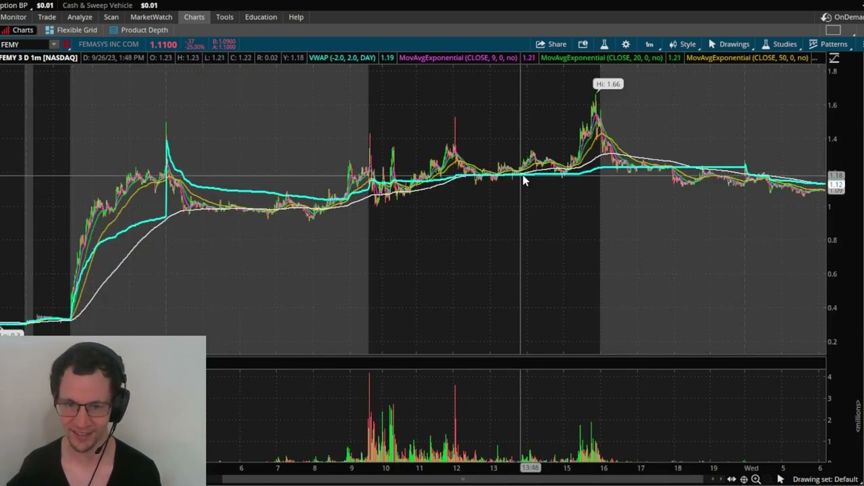Open the Trade tab
Screen dimensions: 864x486
(x=47, y=17)
